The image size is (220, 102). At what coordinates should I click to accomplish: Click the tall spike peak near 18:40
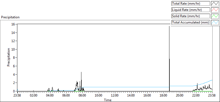tap(169, 26)
